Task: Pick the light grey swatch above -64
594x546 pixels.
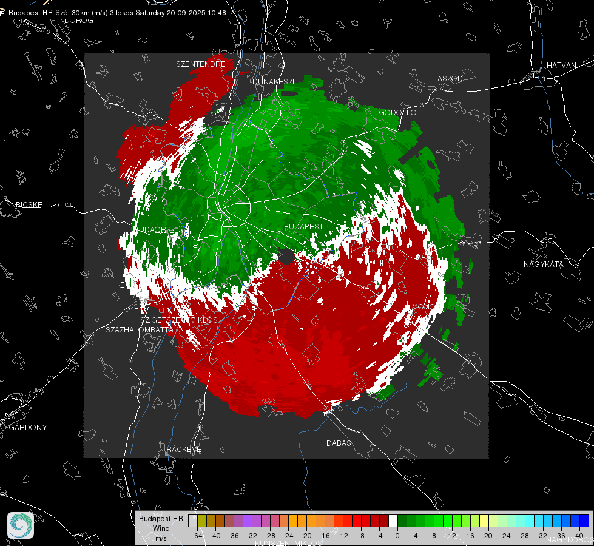Action: pos(193,521)
